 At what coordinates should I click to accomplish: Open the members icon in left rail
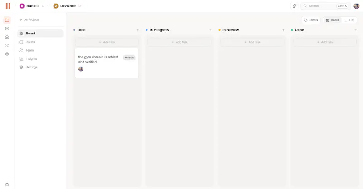coord(7,45)
